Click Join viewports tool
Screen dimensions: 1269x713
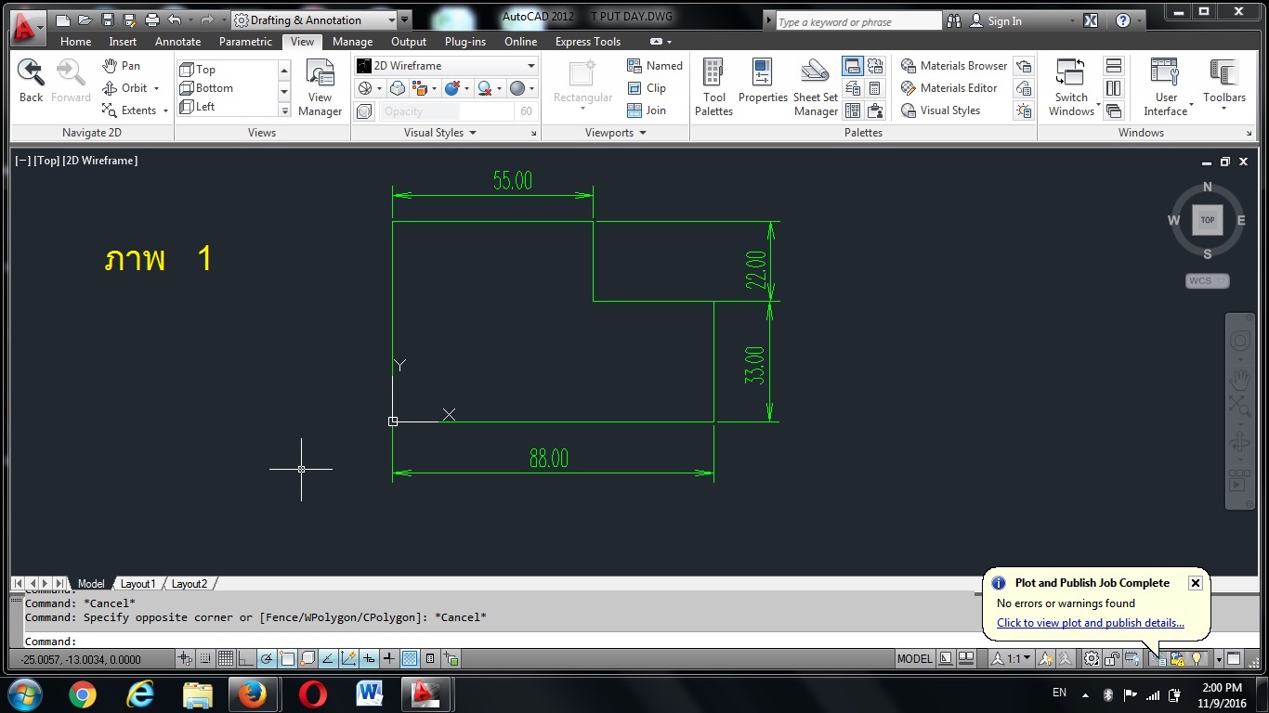(647, 110)
